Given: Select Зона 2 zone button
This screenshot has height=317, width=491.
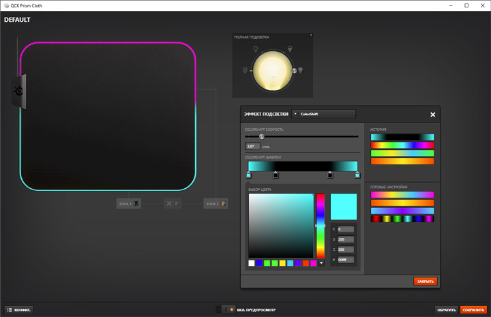Looking at the screenshot, I should (215, 203).
